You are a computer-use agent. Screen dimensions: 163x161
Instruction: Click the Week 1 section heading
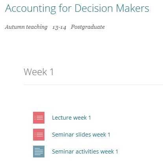point(39,72)
